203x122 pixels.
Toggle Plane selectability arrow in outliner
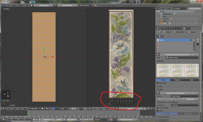(198, 23)
